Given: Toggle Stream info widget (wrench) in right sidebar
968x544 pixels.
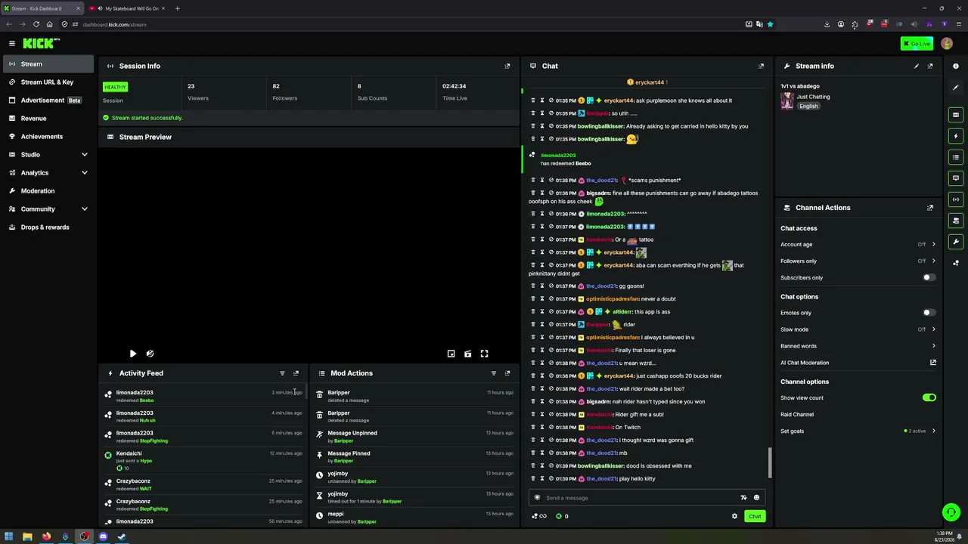Looking at the screenshot, I should (x=956, y=242).
